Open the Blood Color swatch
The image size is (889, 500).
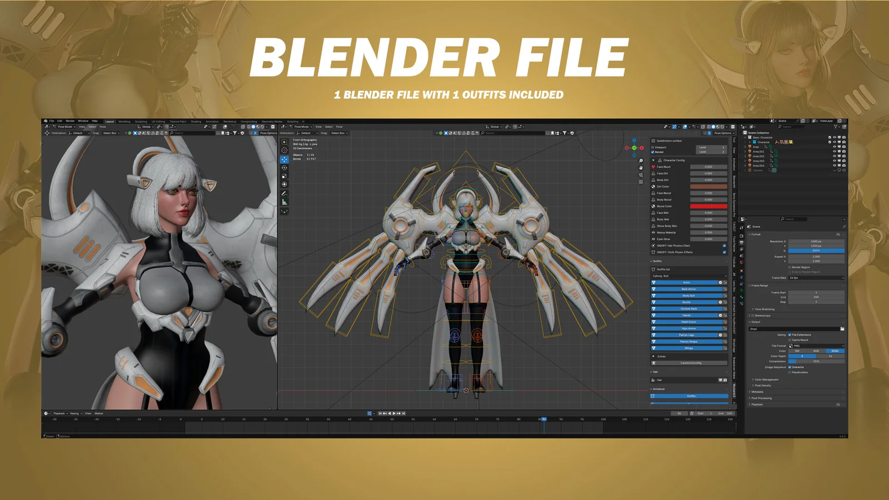pyautogui.click(x=708, y=206)
